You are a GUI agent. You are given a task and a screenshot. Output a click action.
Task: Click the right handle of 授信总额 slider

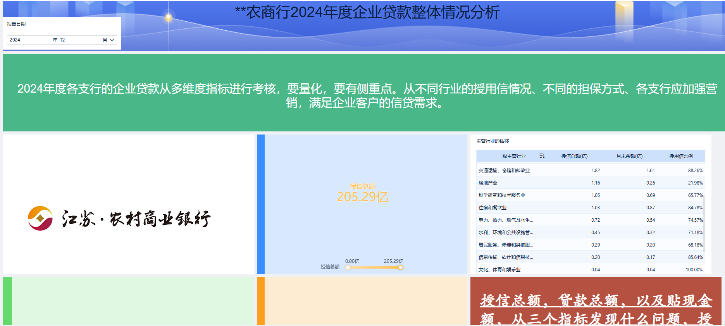[x=400, y=267]
